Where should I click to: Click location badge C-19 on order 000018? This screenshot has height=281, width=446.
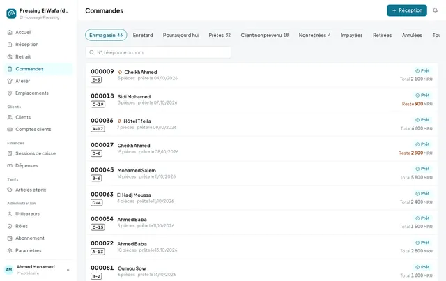[x=98, y=105]
